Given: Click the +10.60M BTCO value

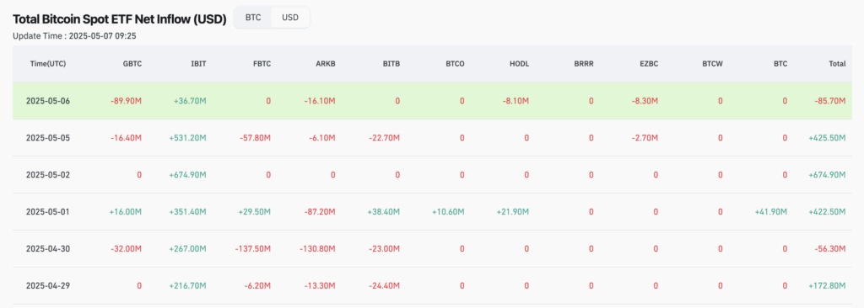Looking at the screenshot, I should click(x=449, y=212).
